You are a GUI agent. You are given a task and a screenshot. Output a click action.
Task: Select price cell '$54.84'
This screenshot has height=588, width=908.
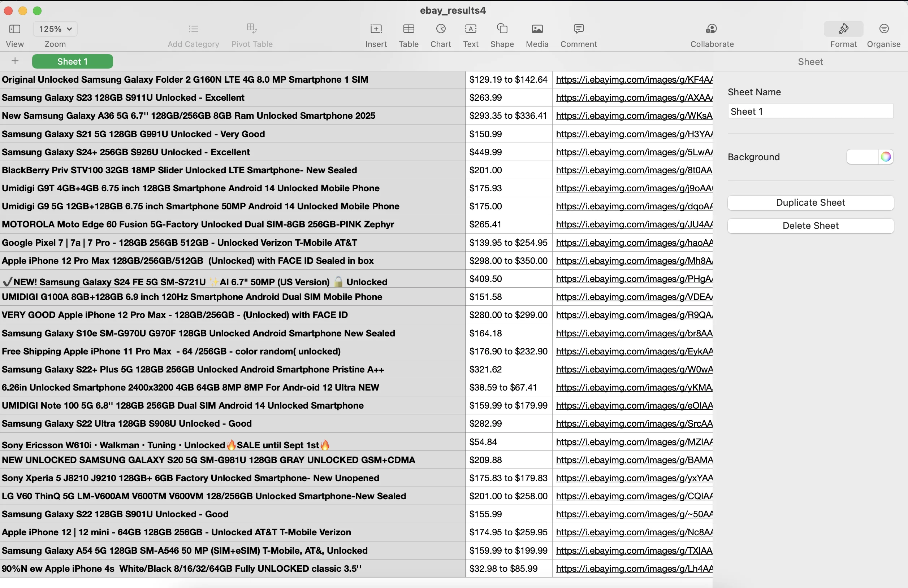click(509, 441)
